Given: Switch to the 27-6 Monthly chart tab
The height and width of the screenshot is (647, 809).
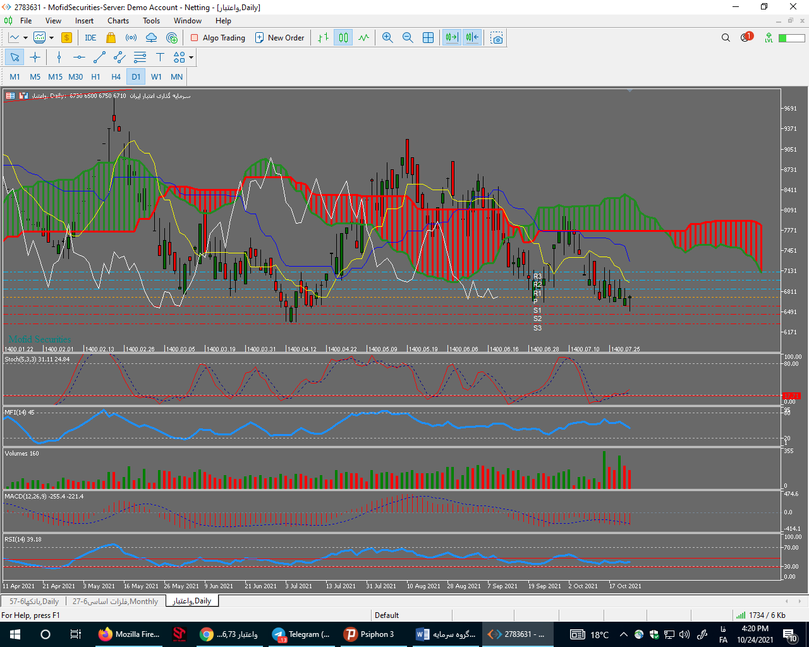Looking at the screenshot, I should pyautogui.click(x=115, y=602).
